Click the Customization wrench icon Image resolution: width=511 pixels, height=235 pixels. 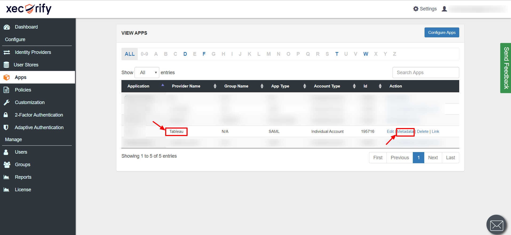(7, 102)
